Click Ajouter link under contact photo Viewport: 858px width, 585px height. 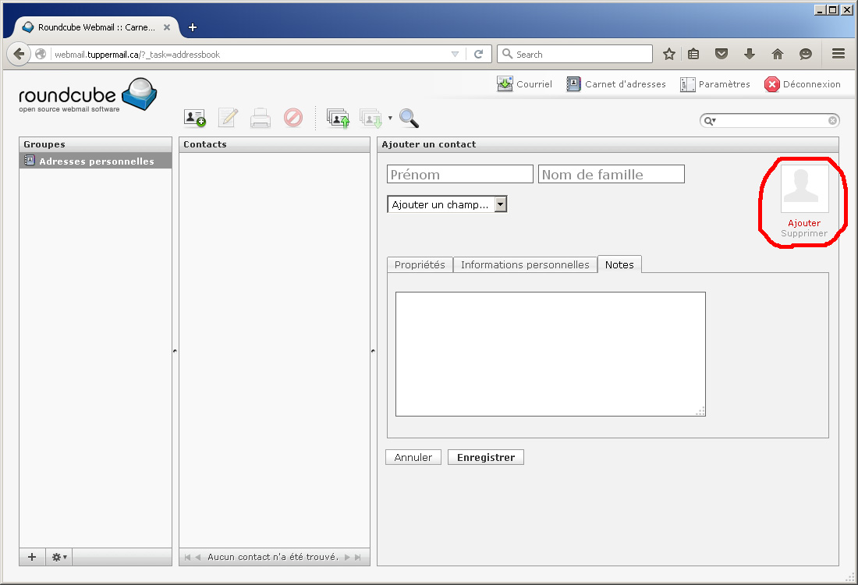pos(804,223)
